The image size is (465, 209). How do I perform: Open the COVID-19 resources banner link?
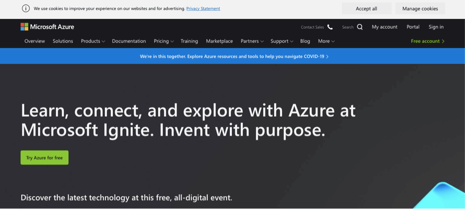point(234,56)
